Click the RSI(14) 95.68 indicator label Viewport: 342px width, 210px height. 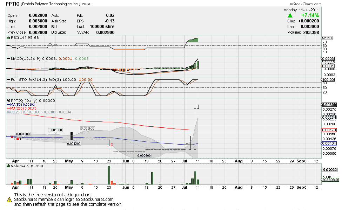pos(25,38)
